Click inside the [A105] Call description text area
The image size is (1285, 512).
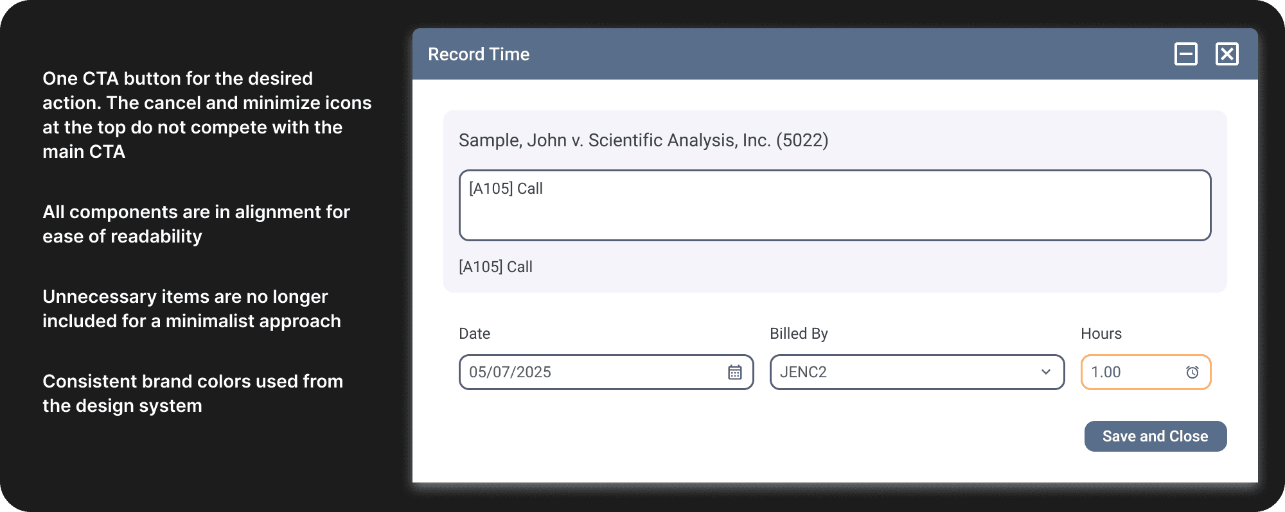(834, 205)
